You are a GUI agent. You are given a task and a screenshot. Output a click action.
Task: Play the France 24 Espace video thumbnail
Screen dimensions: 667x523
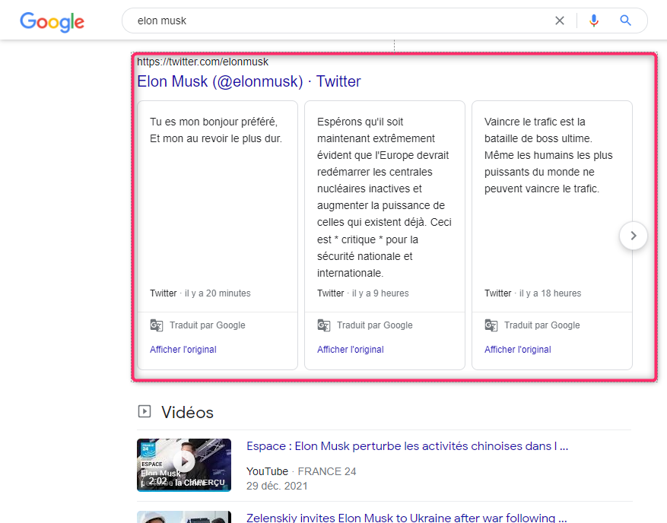[184, 464]
